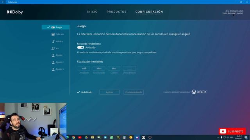This screenshot has width=250, height=140.
Task: Click the Xbox logo beside license text
Action: (199, 92)
